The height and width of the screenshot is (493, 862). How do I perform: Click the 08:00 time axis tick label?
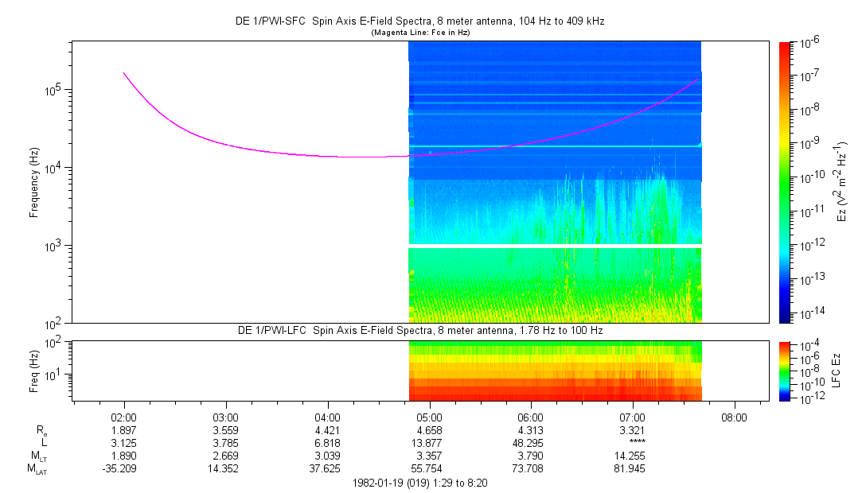734,417
